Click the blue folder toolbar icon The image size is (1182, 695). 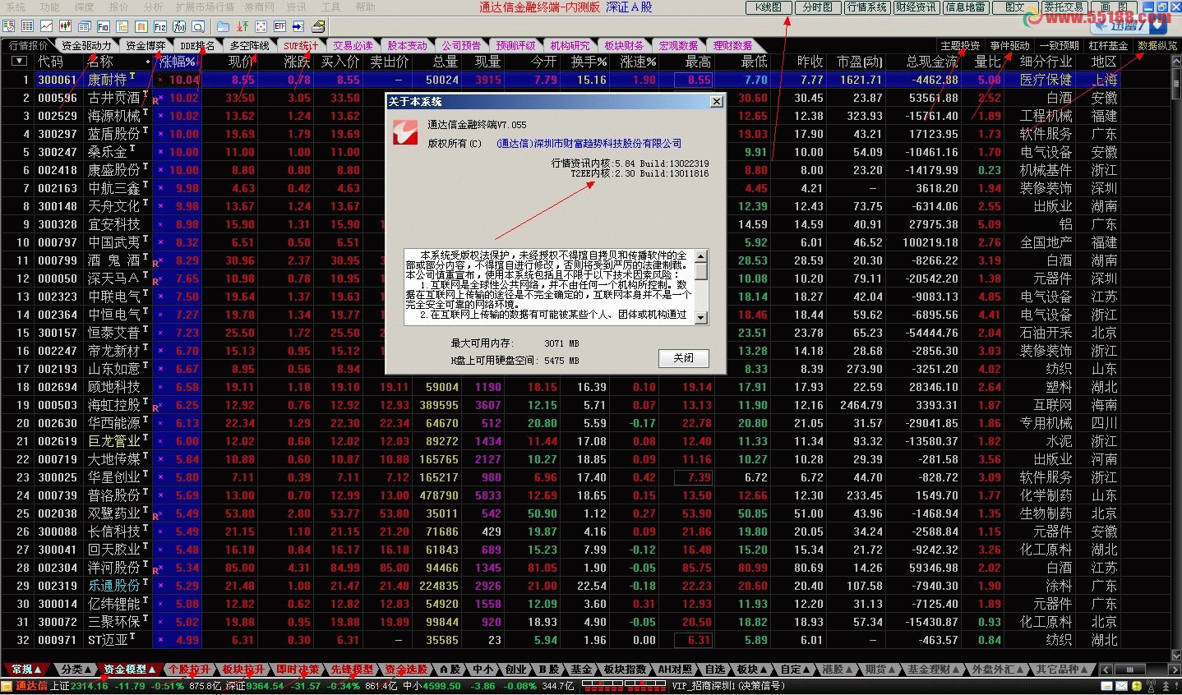pos(223,26)
